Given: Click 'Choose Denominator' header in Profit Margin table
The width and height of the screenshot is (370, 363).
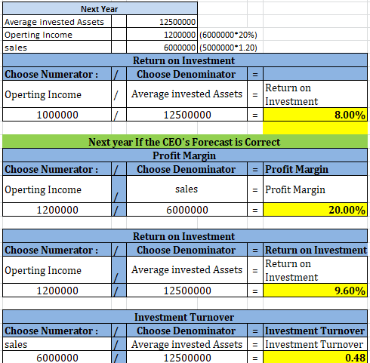Looking at the screenshot, I should [x=187, y=169].
